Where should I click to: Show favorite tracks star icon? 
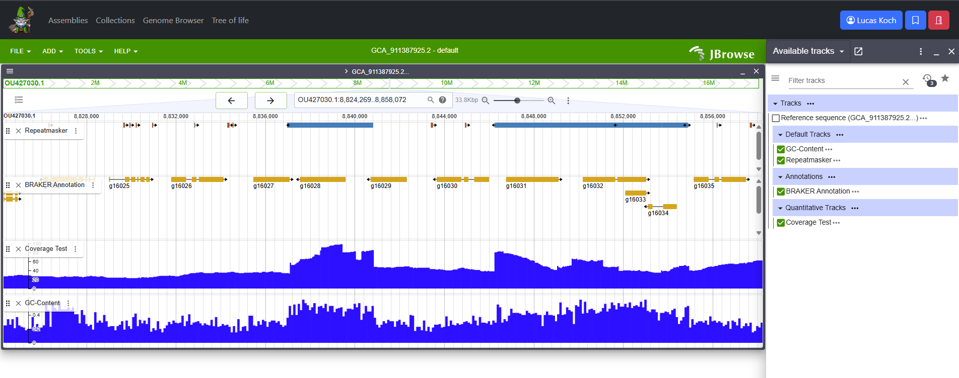pos(945,78)
